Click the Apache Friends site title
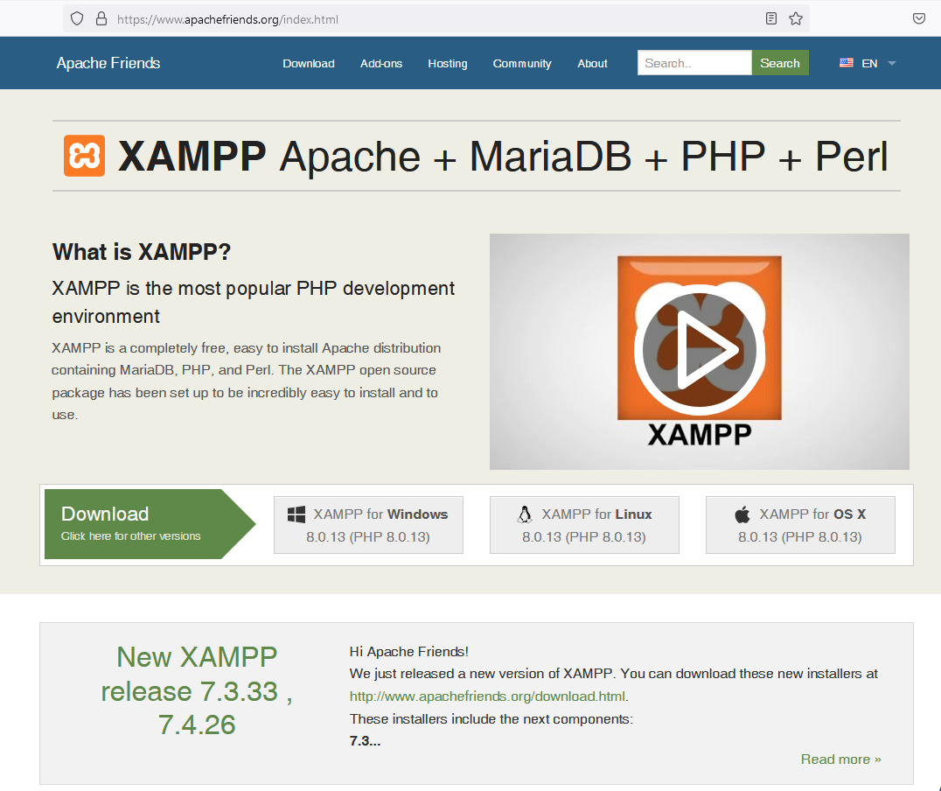The width and height of the screenshot is (941, 791). pos(108,63)
